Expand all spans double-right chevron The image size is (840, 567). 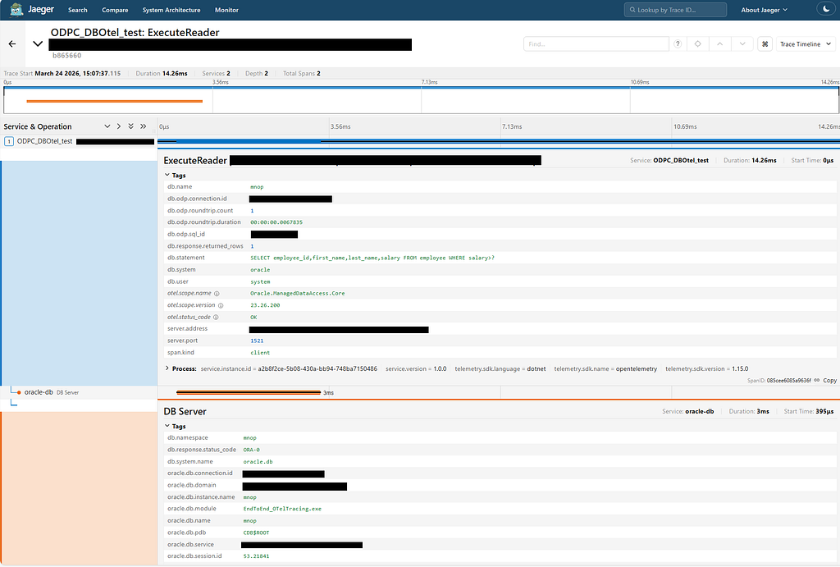[x=143, y=126]
